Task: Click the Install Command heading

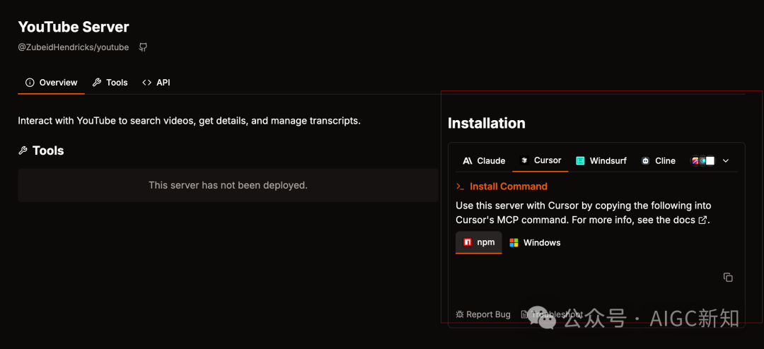Action: pyautogui.click(x=509, y=187)
